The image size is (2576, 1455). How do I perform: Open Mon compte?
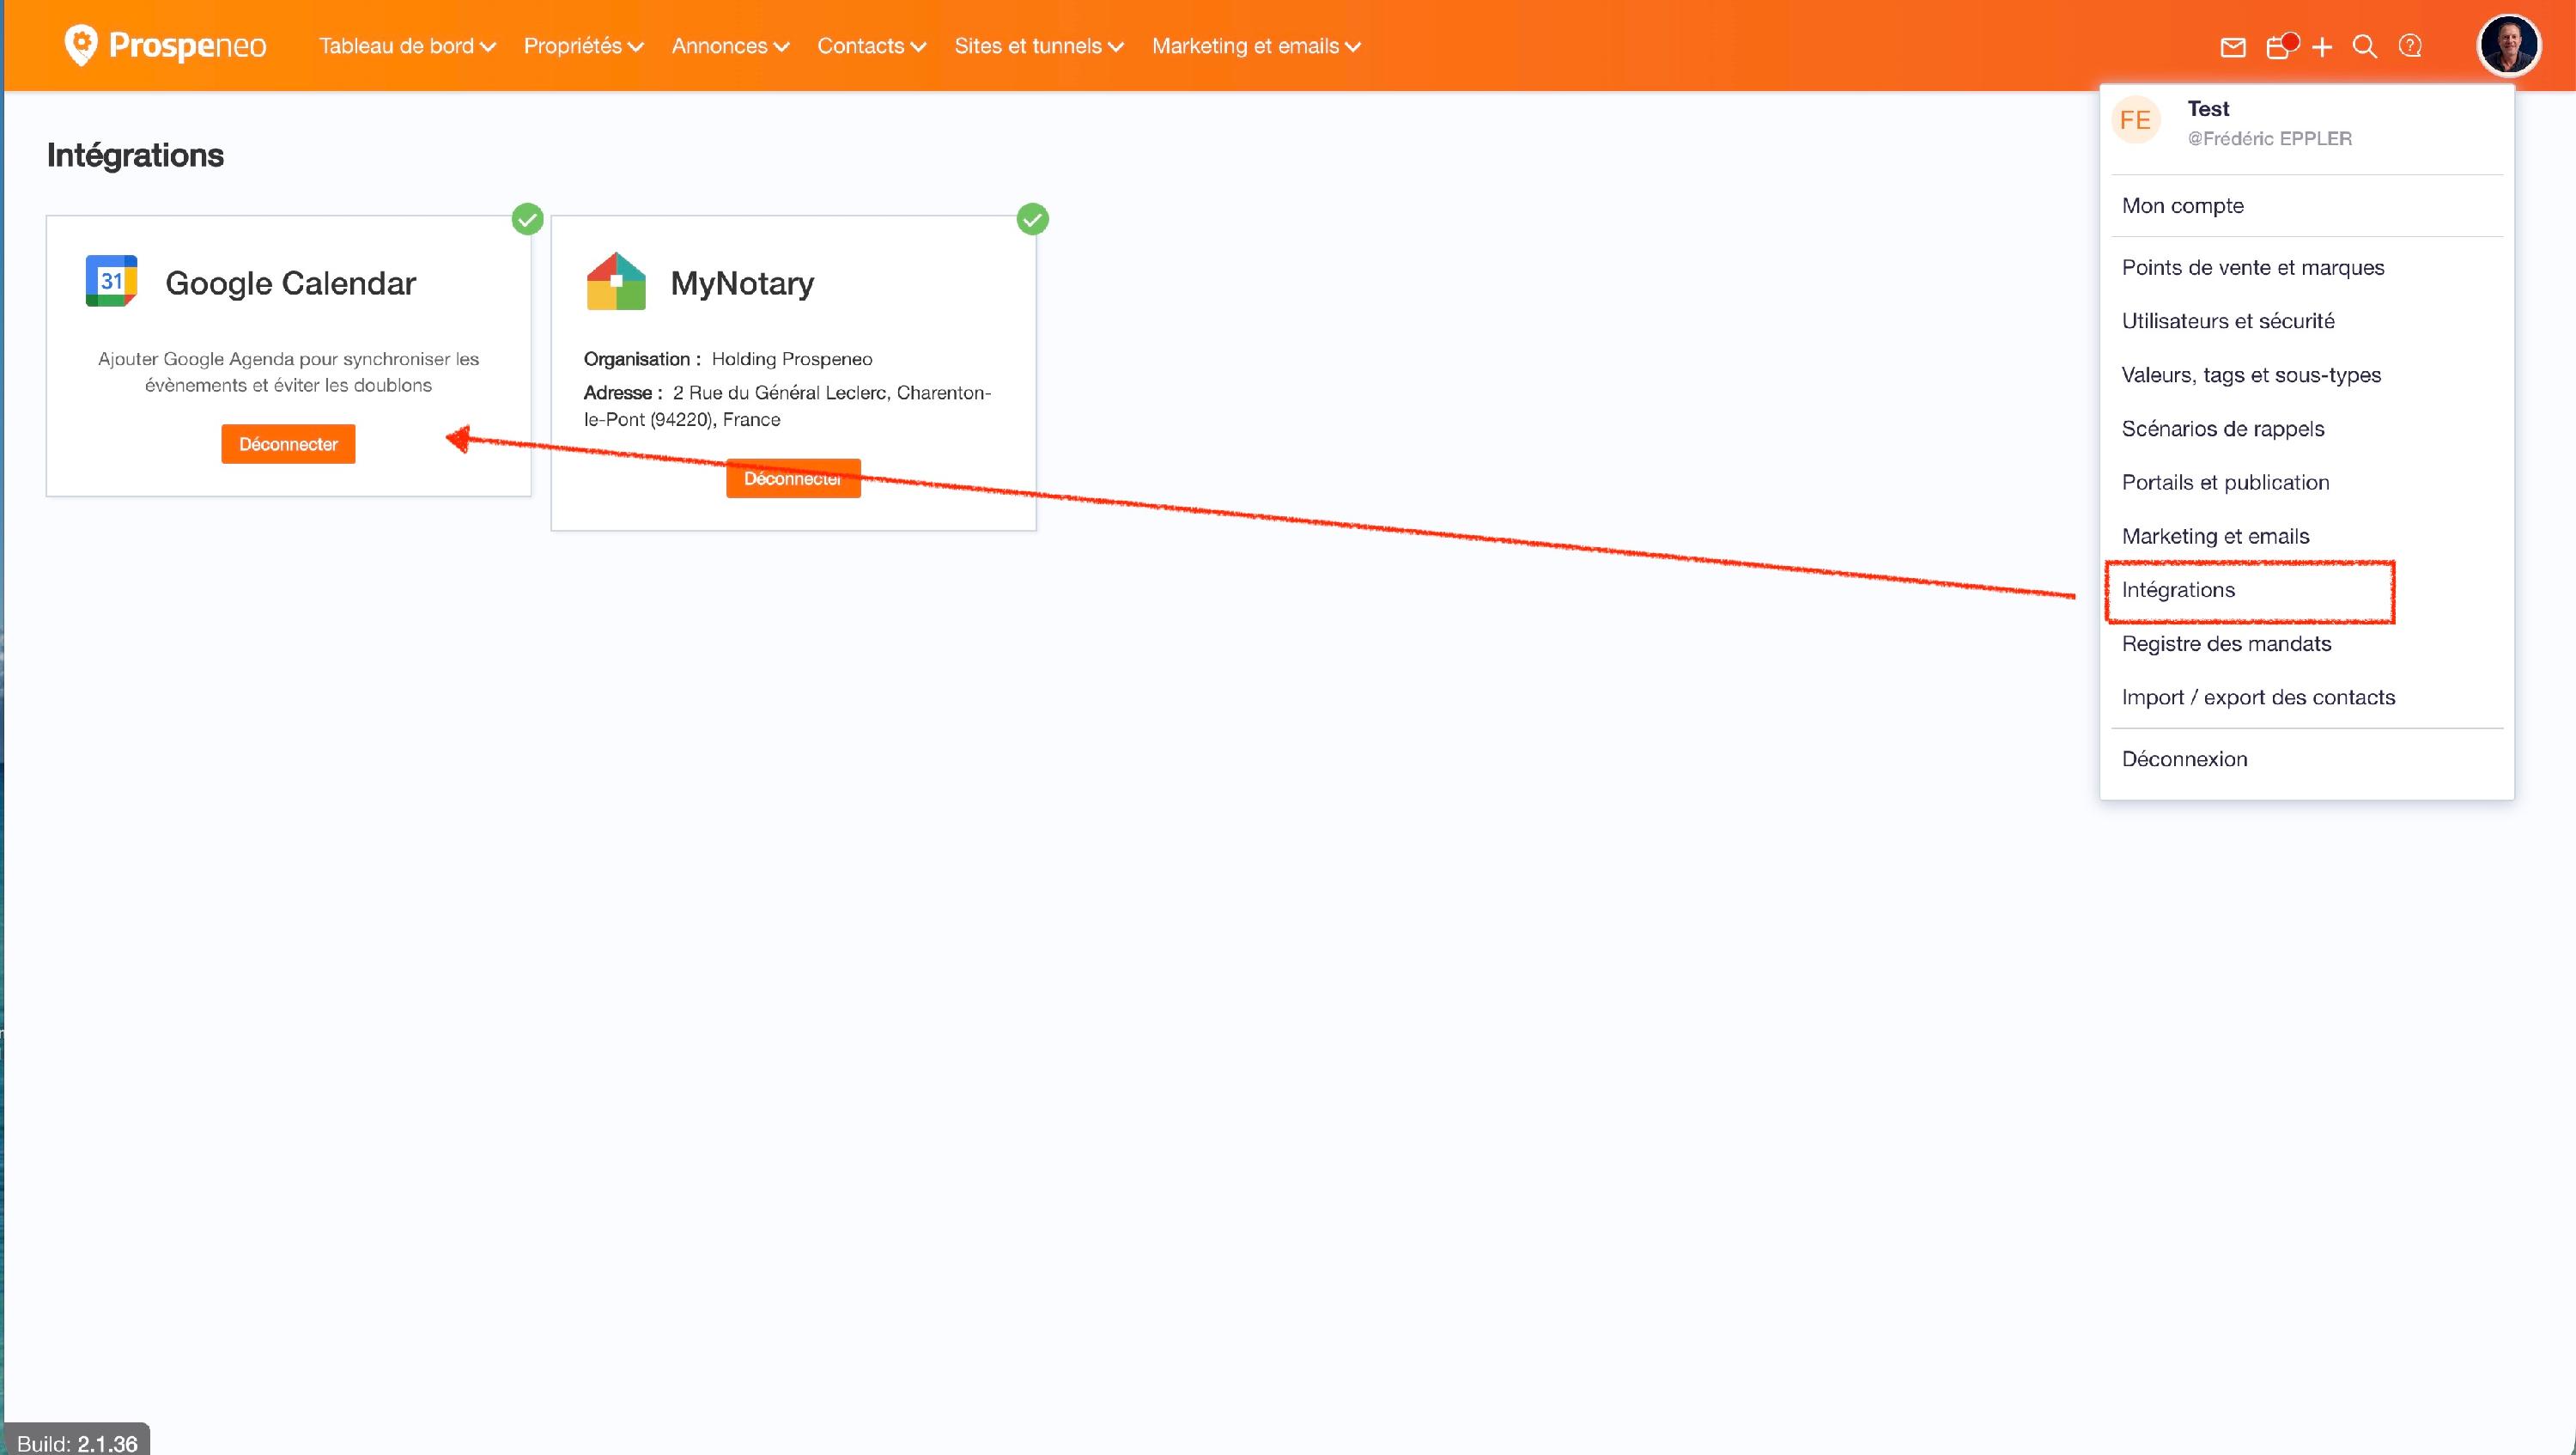[x=2183, y=206]
